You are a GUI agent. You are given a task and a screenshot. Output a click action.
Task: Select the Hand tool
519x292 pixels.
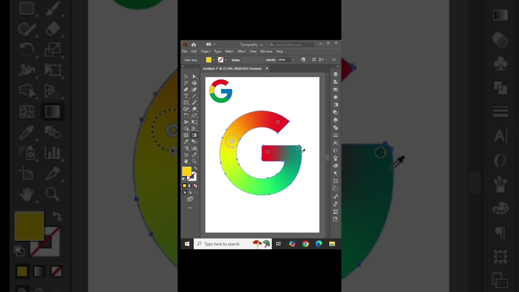(186, 161)
